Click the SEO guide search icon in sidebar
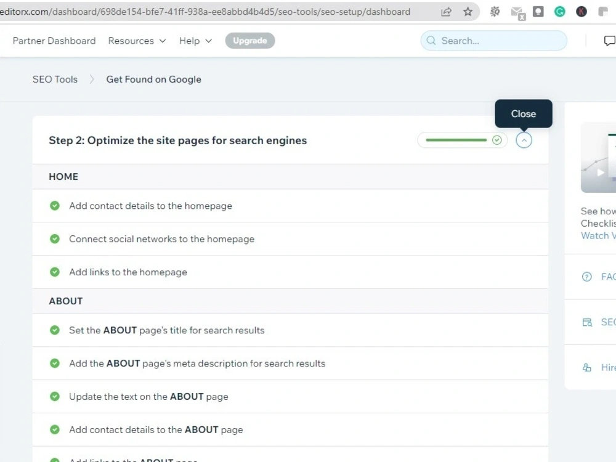 [587, 322]
